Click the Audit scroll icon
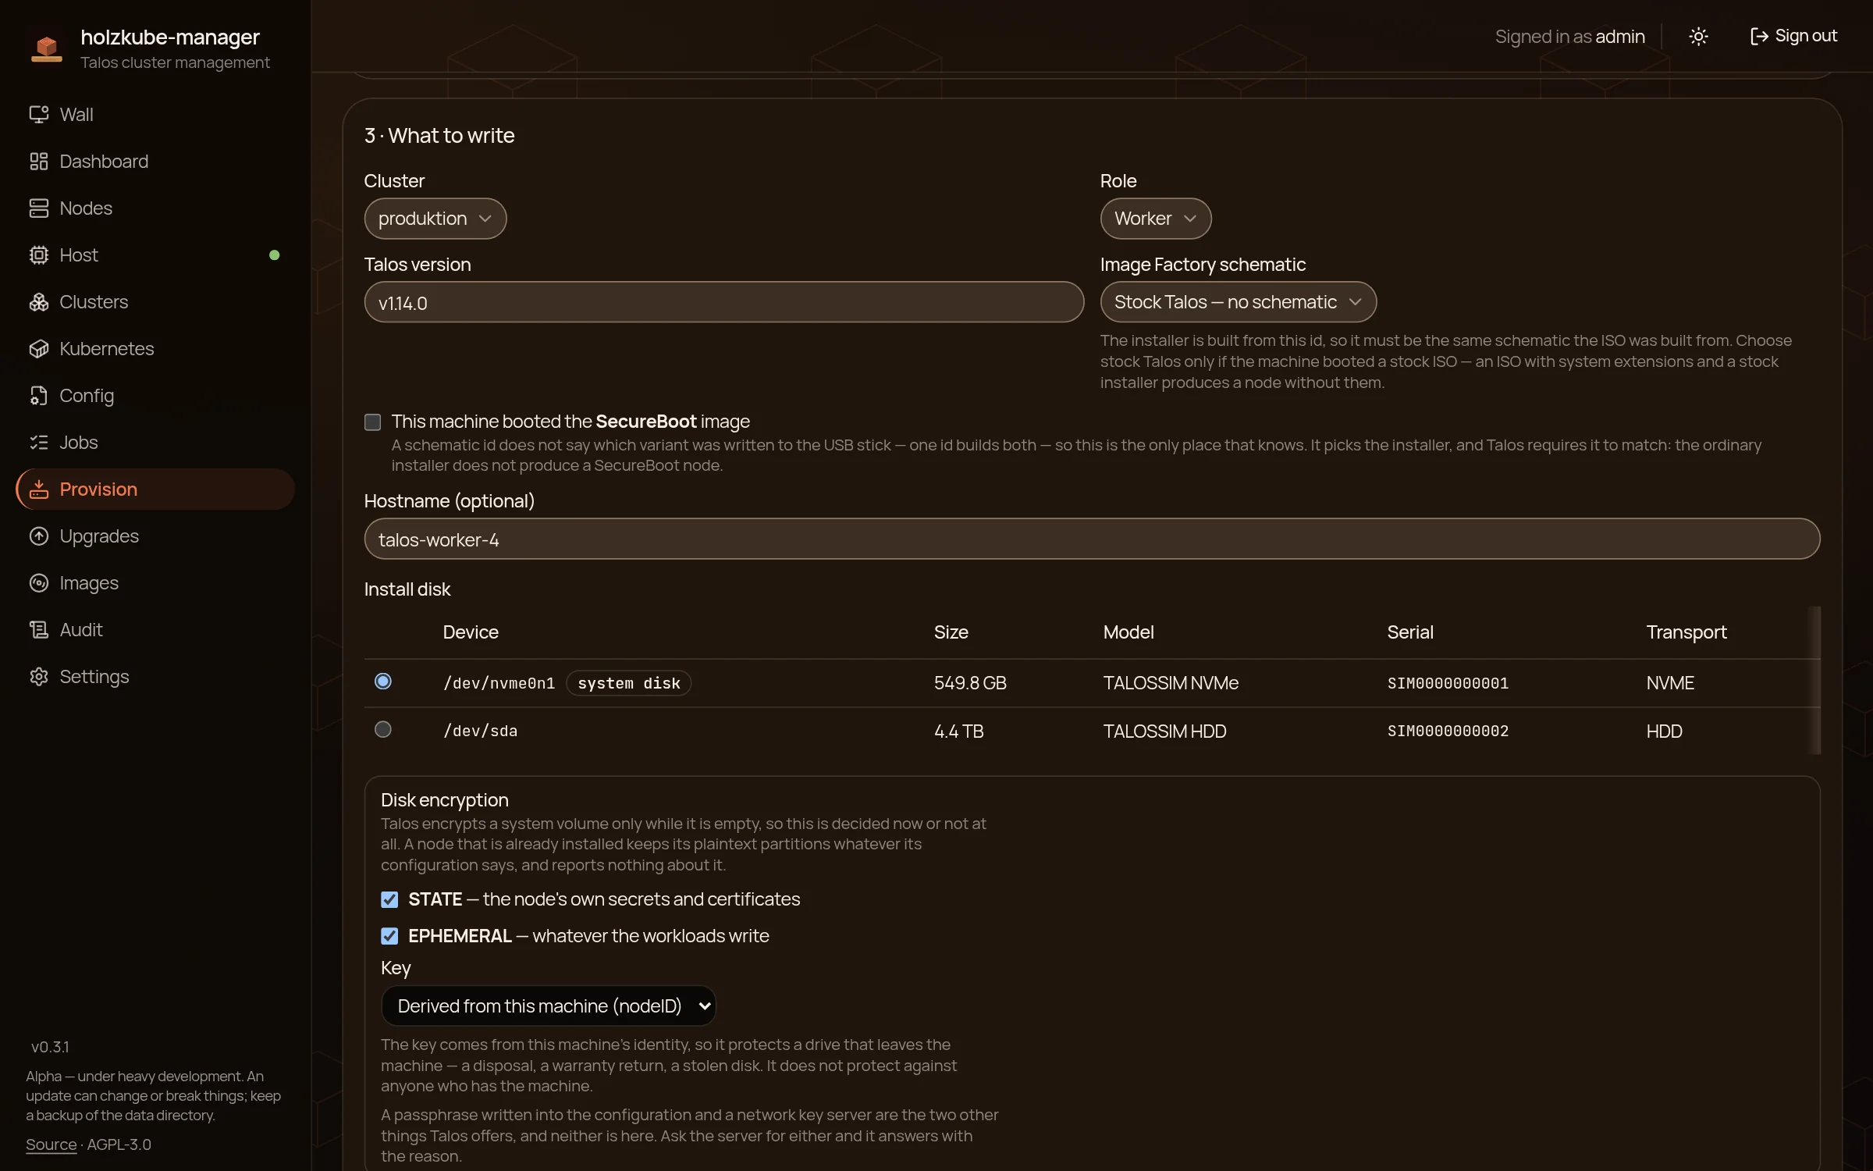1873x1171 pixels. 39,630
